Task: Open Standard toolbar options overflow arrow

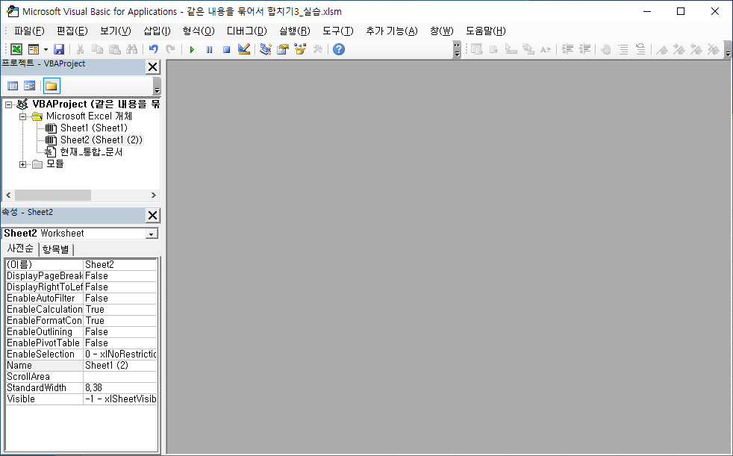Action: (x=457, y=49)
